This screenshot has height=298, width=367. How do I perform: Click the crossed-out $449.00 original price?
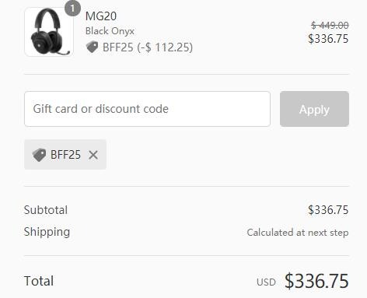tap(330, 26)
